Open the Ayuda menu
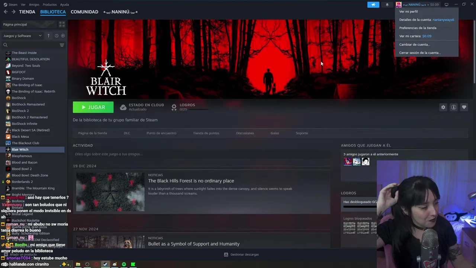 click(64, 4)
